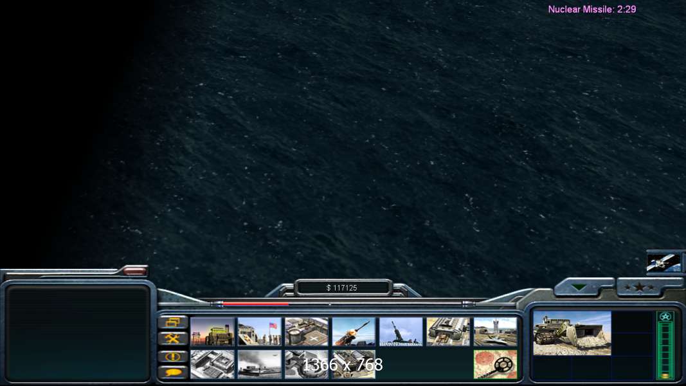Click the selected Dozer unit portrait
The image size is (686, 386).
coord(572,333)
